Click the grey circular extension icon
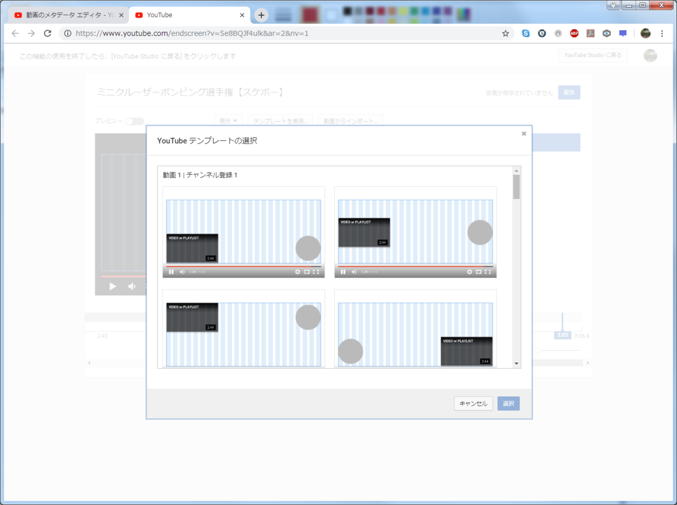 pyautogui.click(x=558, y=33)
